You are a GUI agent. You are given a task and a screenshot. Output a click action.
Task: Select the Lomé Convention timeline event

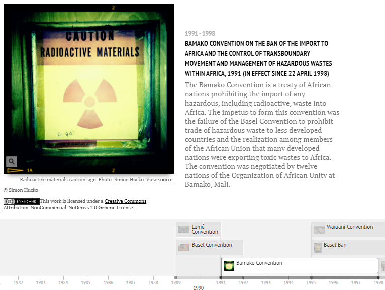click(199, 229)
